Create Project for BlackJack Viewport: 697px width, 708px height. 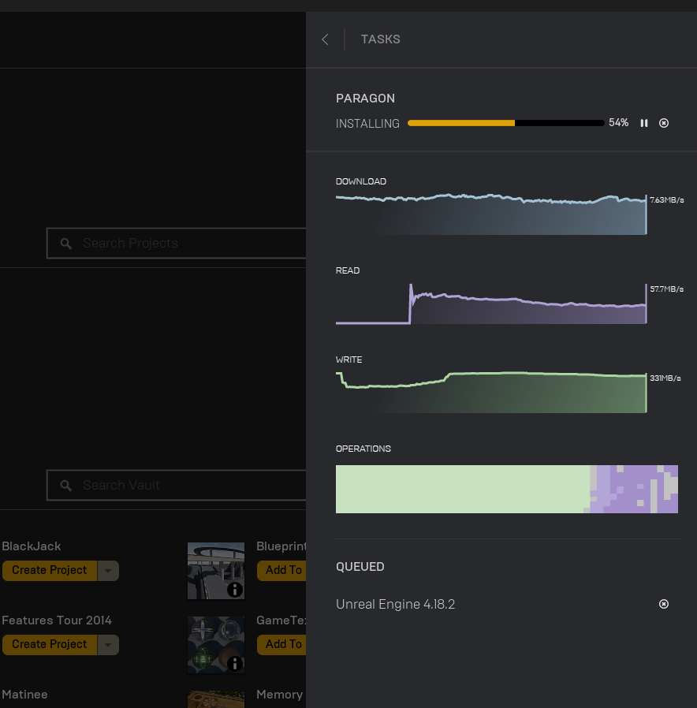click(50, 571)
